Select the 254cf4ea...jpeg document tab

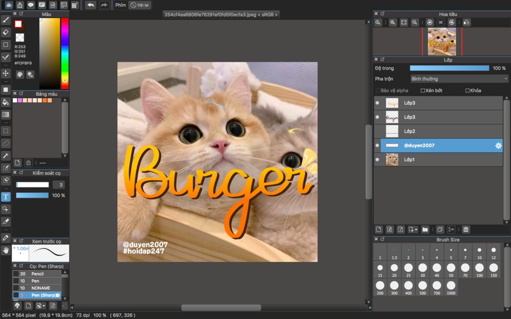pyautogui.click(x=221, y=14)
